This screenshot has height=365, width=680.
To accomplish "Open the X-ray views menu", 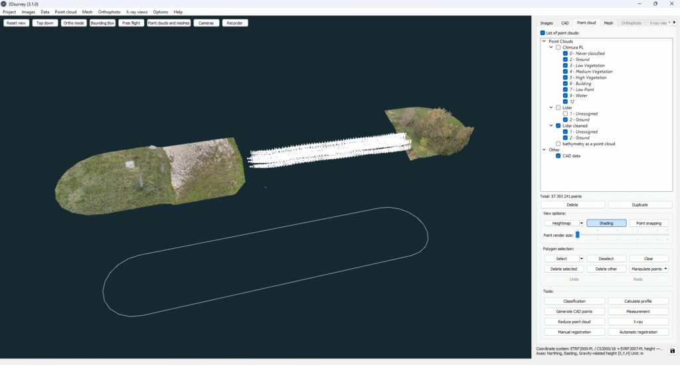I will click(137, 12).
